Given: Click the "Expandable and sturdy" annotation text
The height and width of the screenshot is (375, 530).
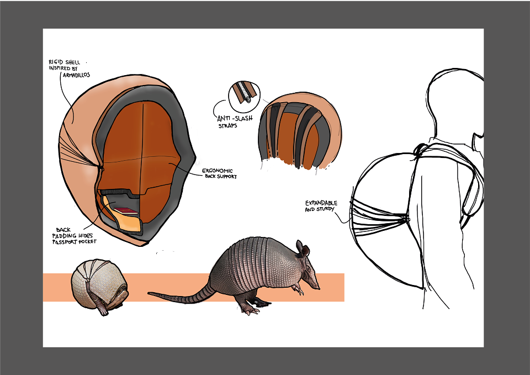Looking at the screenshot, I should (x=321, y=205).
